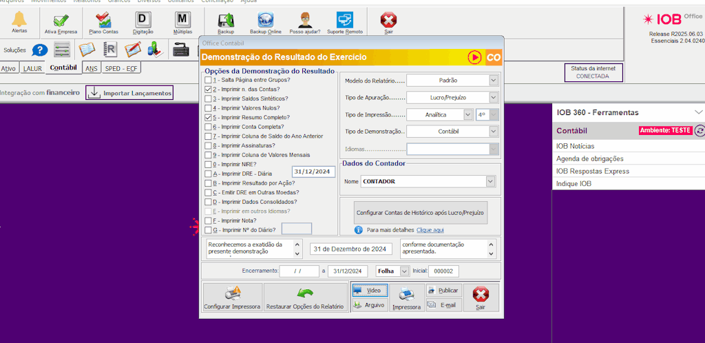Click Restaurar Opções do Relatório button

306,298
